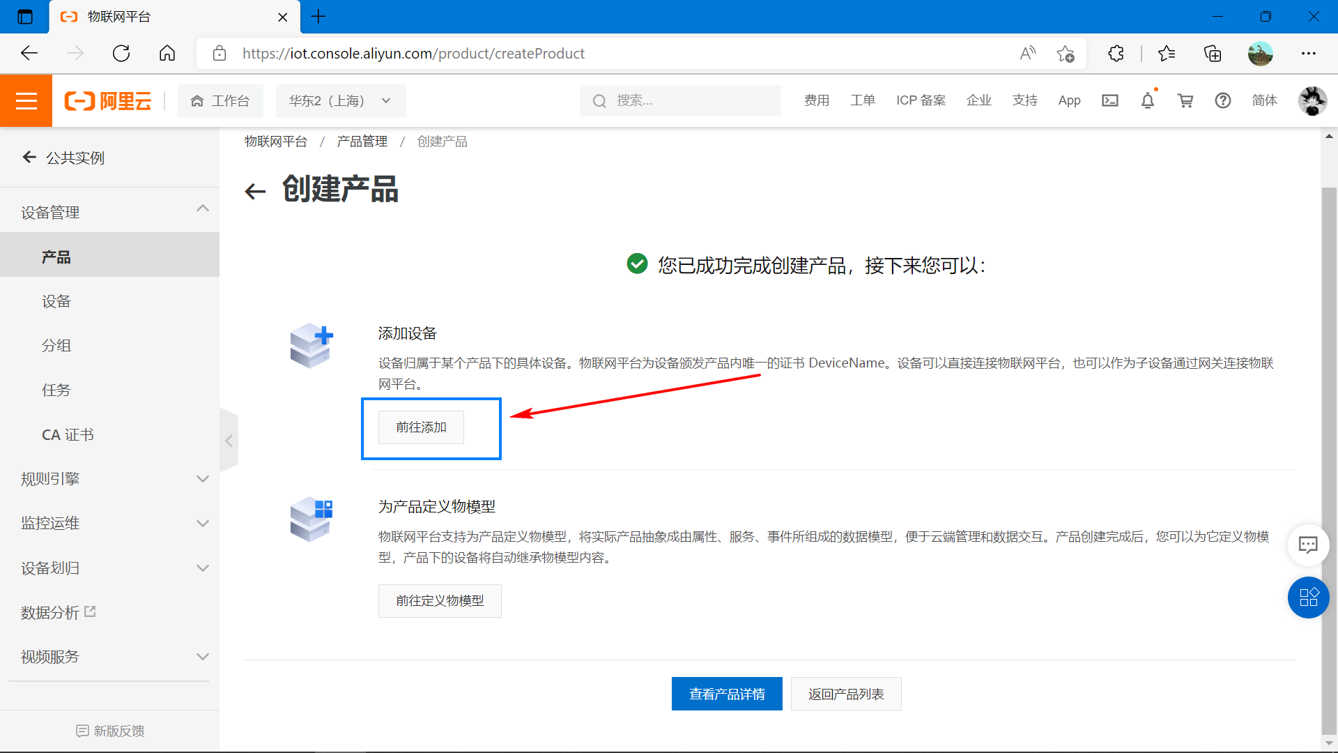Open the Aliyun account avatar menu

coord(1313,101)
